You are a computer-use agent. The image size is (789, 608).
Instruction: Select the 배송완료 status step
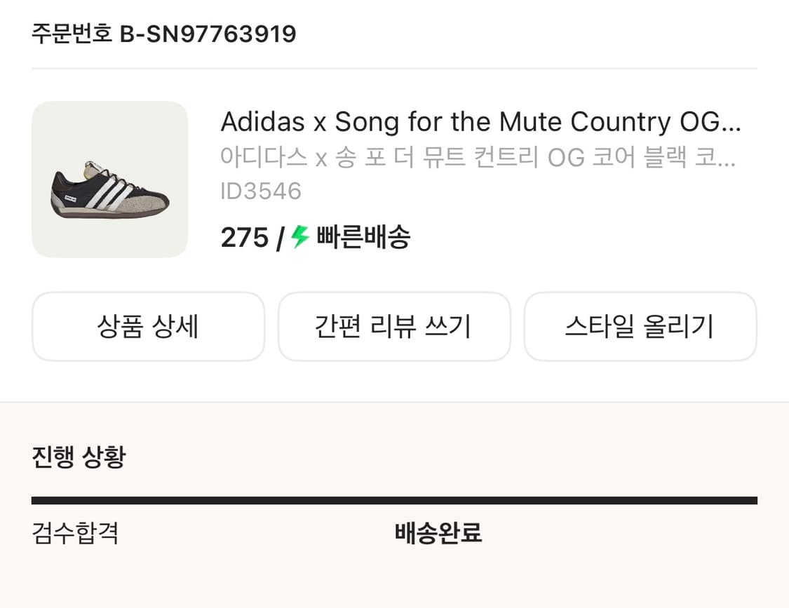(x=438, y=534)
